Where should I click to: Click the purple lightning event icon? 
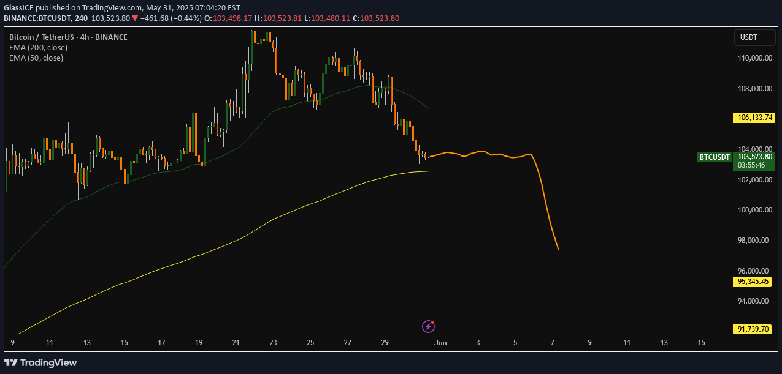(x=428, y=326)
